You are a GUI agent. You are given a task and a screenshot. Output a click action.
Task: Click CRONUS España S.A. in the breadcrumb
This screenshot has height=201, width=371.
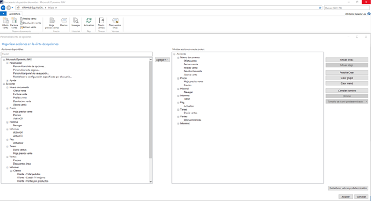[33, 8]
